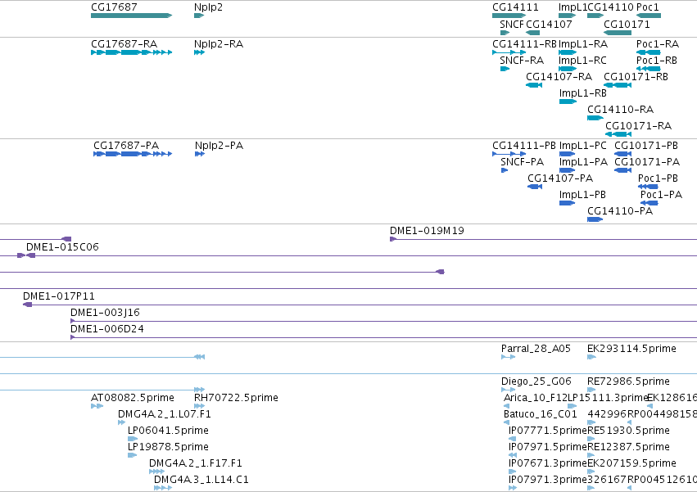Select the Poc1-PA protein glyph
697x492 pixels.
point(649,203)
